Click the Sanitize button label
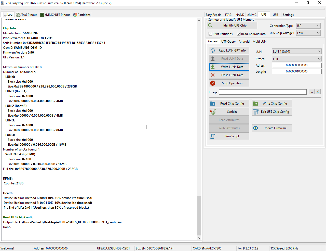 [x=232, y=112]
